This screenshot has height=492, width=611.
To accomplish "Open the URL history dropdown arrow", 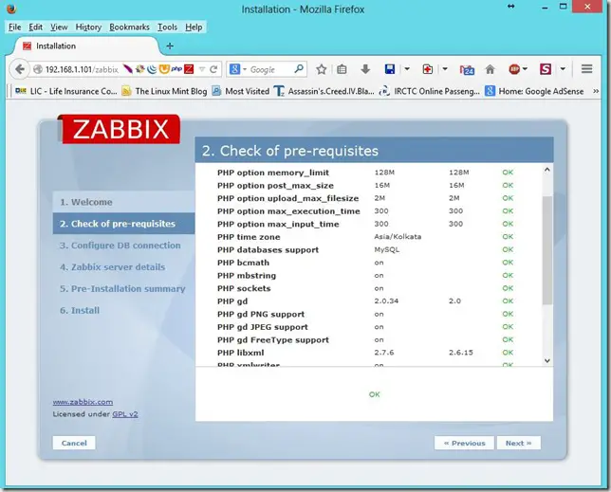I will click(202, 69).
